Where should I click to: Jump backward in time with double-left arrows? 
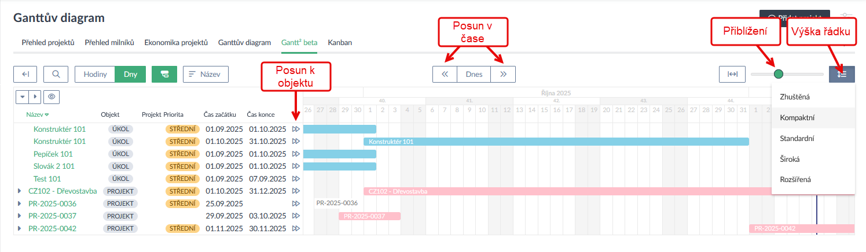click(445, 74)
